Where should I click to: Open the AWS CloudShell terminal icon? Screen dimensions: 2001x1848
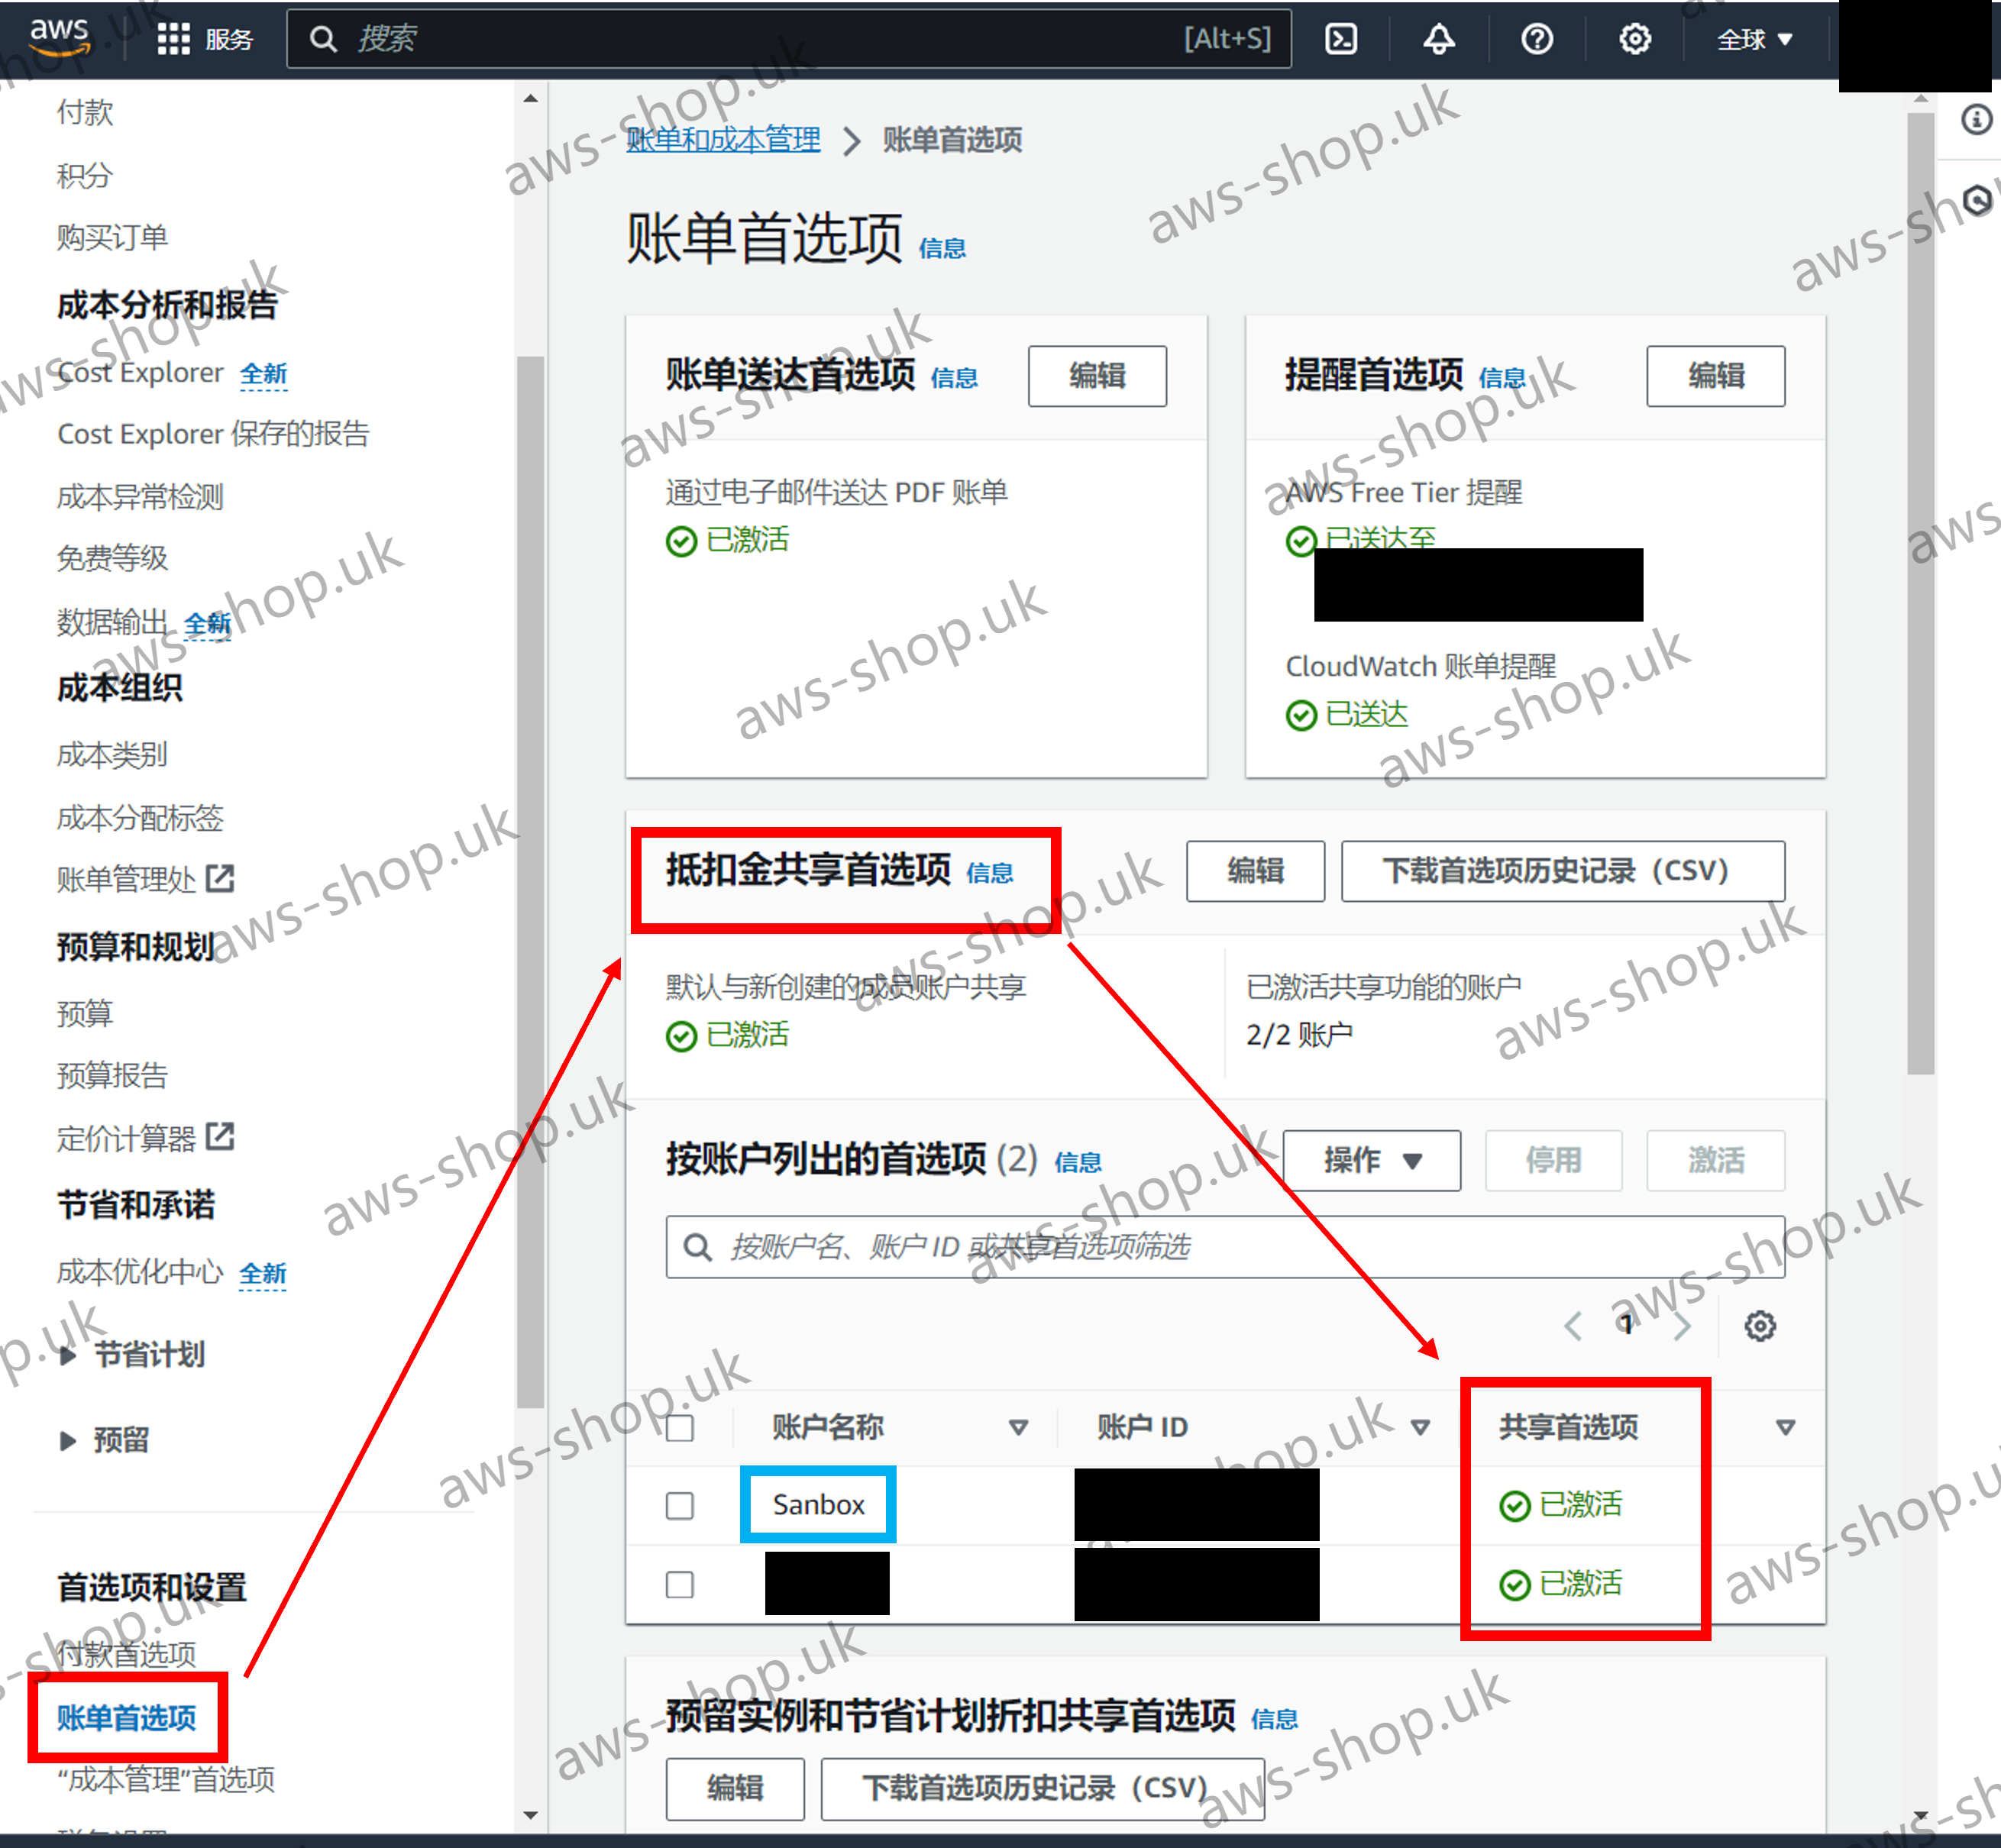tap(1340, 39)
